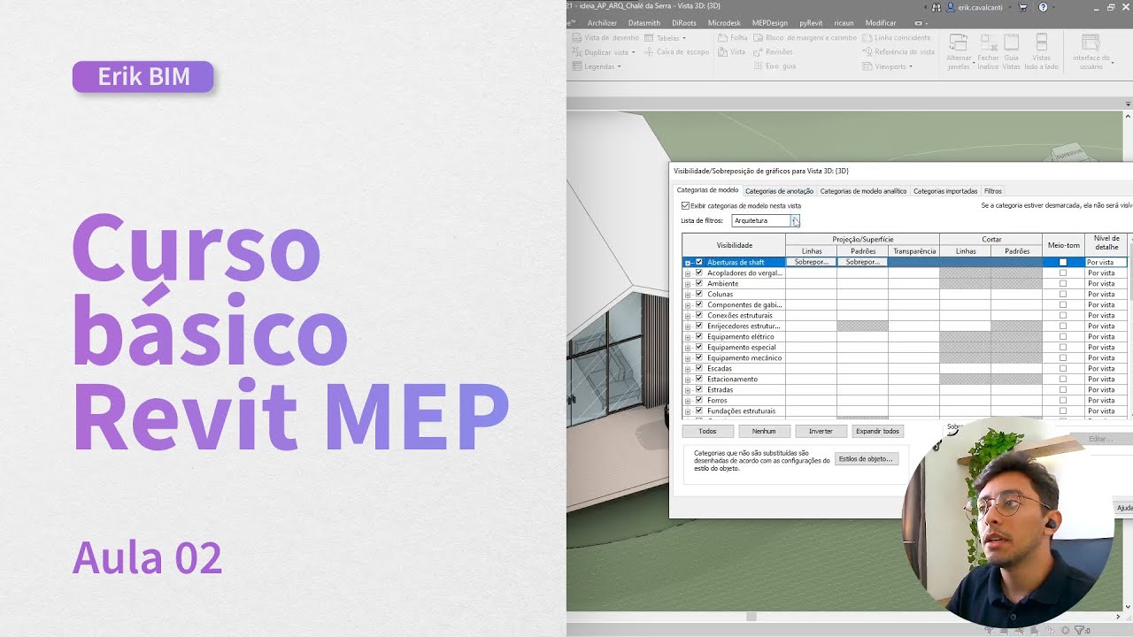
Task: Click Bloco de margens e carimbo icon
Action: (x=759, y=38)
